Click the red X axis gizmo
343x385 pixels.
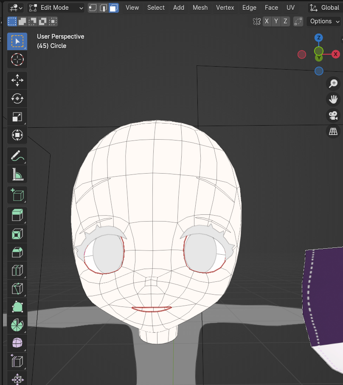336,54
